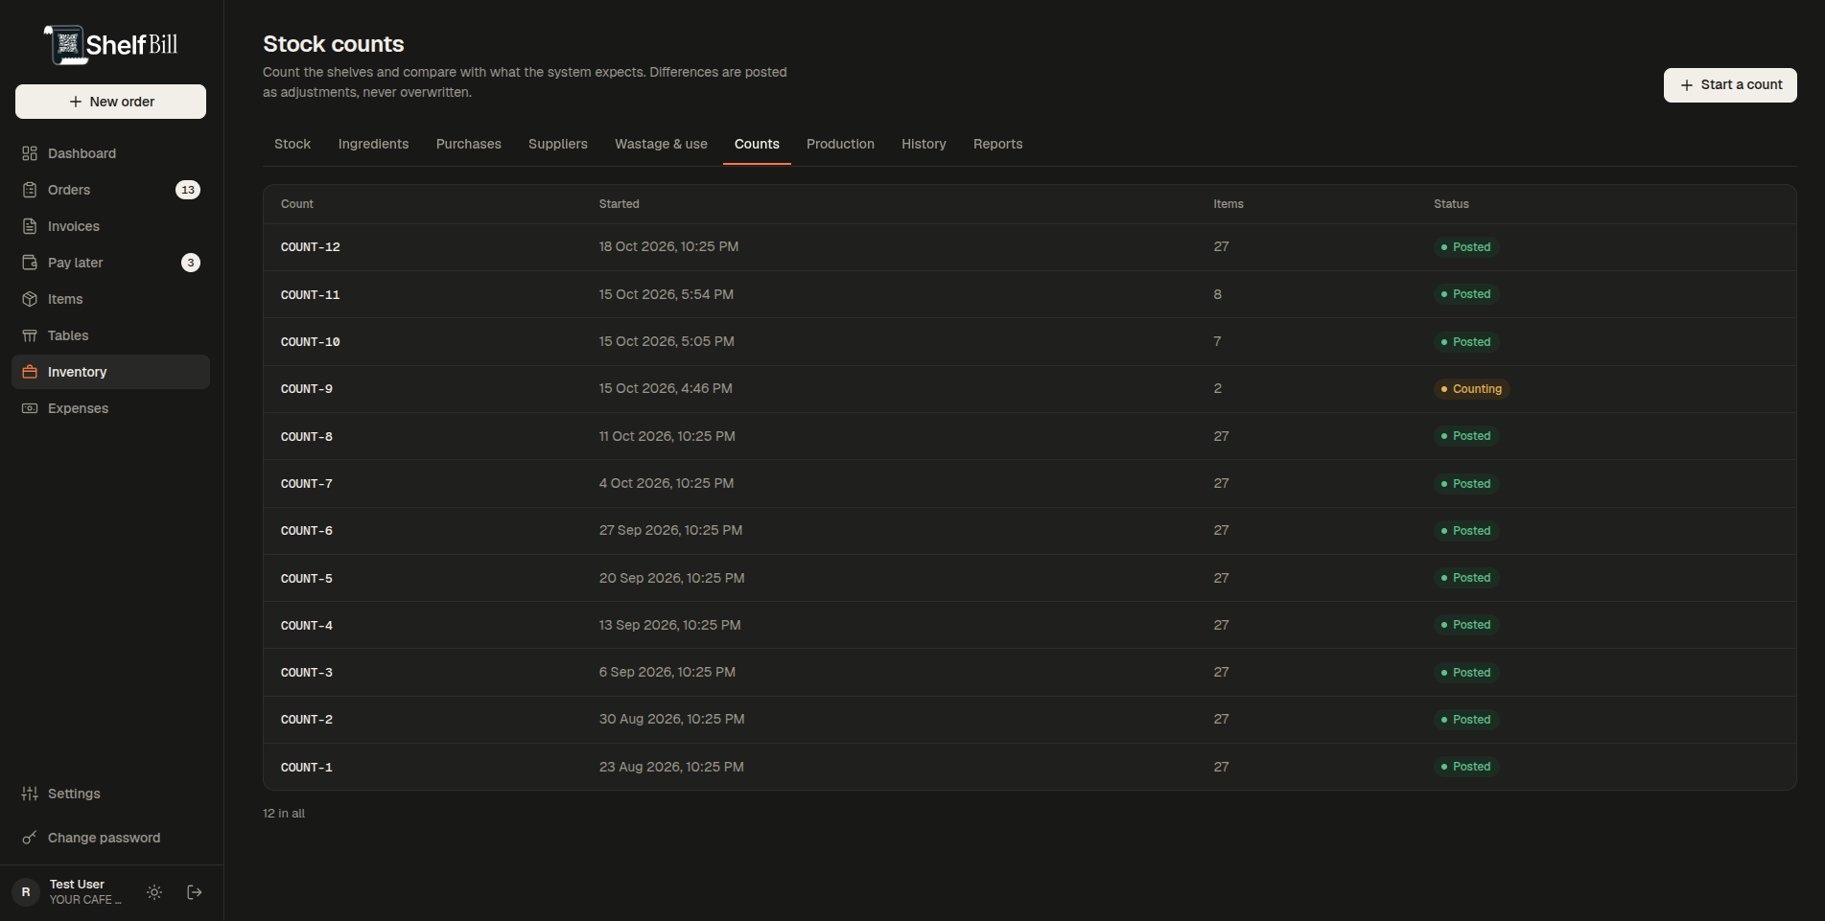Click the Inventory briefcase icon

30,372
